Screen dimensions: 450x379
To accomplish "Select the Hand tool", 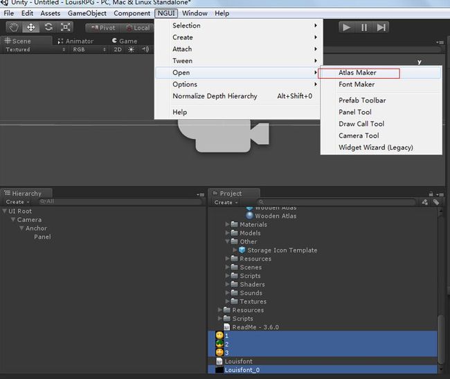I will (x=14, y=28).
